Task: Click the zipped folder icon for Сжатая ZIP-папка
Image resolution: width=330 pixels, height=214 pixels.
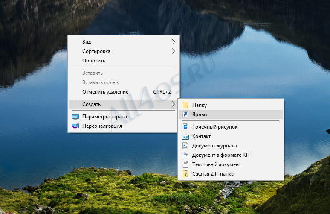Action: (x=185, y=174)
